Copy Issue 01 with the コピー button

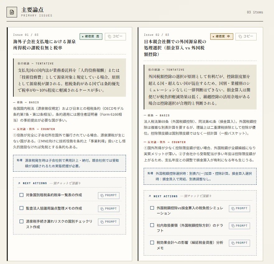click(x=115, y=36)
